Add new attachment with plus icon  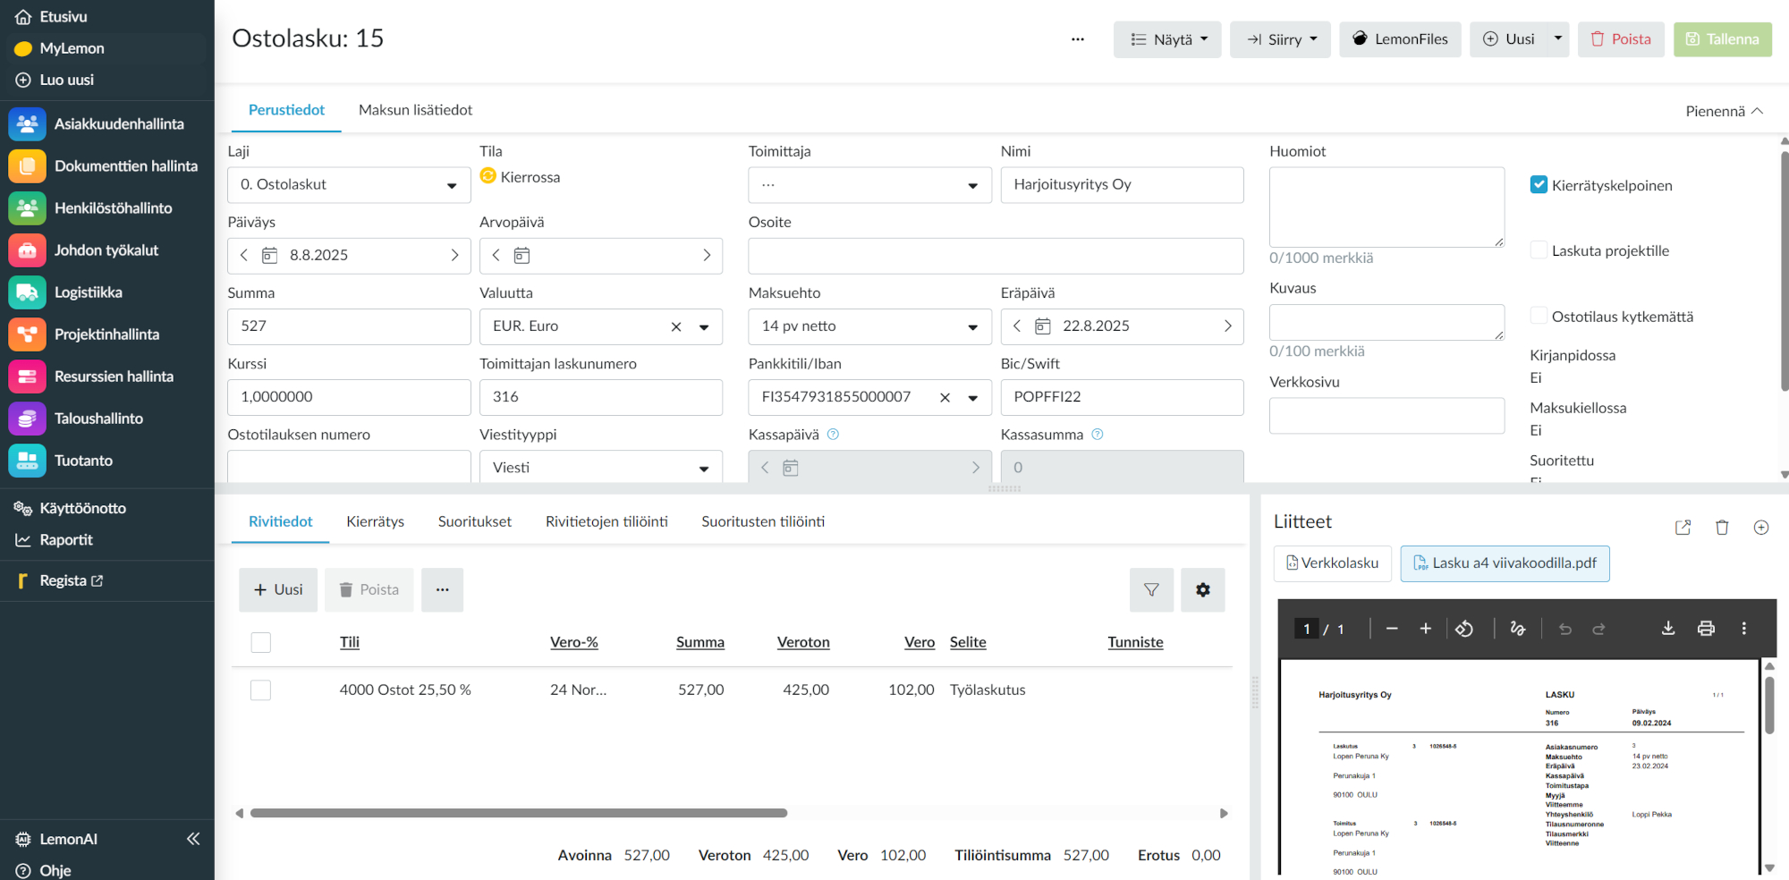[1761, 528]
